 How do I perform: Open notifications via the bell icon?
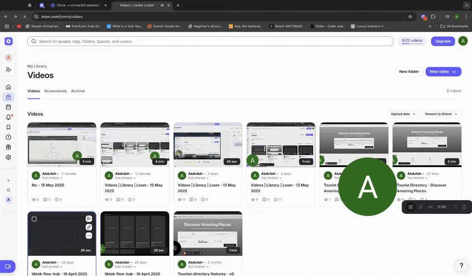[x=8, y=117]
